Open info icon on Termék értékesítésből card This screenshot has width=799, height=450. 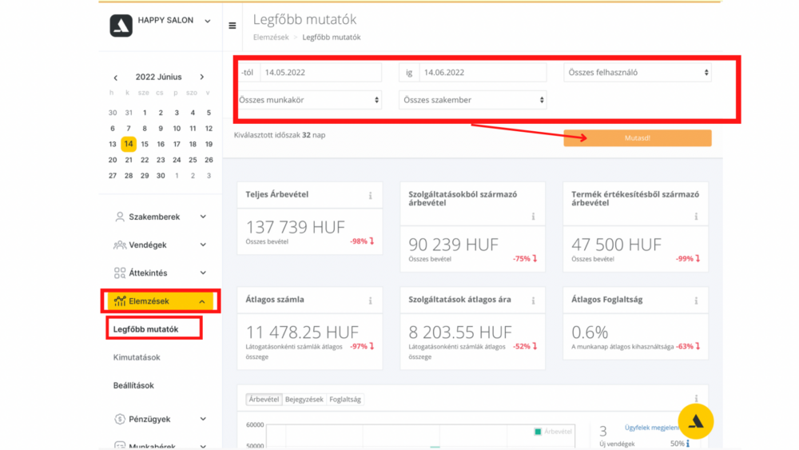696,217
